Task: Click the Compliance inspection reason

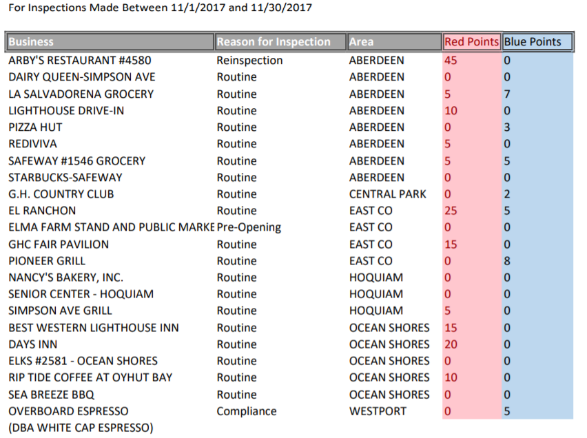Action: pyautogui.click(x=247, y=411)
